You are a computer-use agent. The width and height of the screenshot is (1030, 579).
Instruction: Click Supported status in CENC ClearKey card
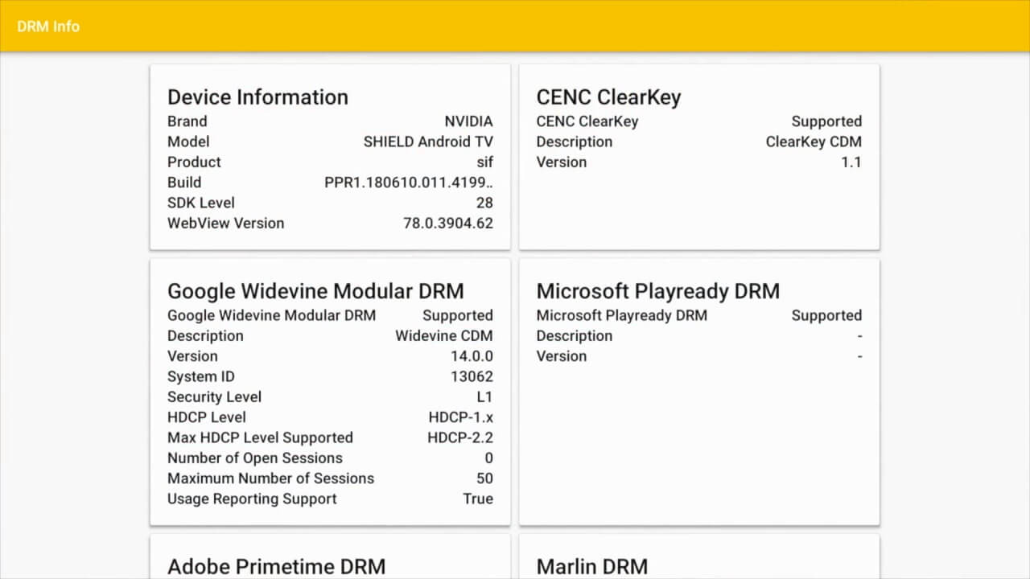click(x=826, y=121)
